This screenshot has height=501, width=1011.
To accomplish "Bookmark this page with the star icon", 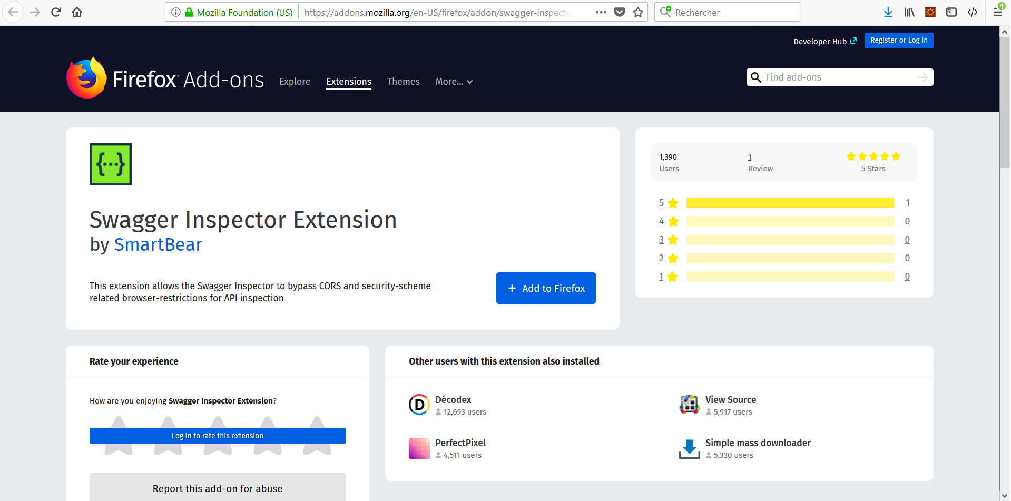I will 638,12.
